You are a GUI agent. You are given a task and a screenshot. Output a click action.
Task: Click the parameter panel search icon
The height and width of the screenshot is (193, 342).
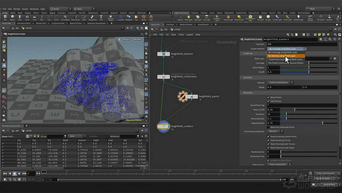click(330, 39)
